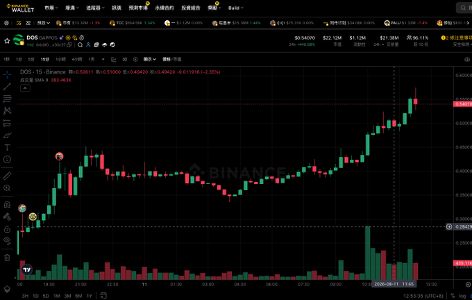
Task: Select the 小小 token in ticker
Action: [292, 23]
